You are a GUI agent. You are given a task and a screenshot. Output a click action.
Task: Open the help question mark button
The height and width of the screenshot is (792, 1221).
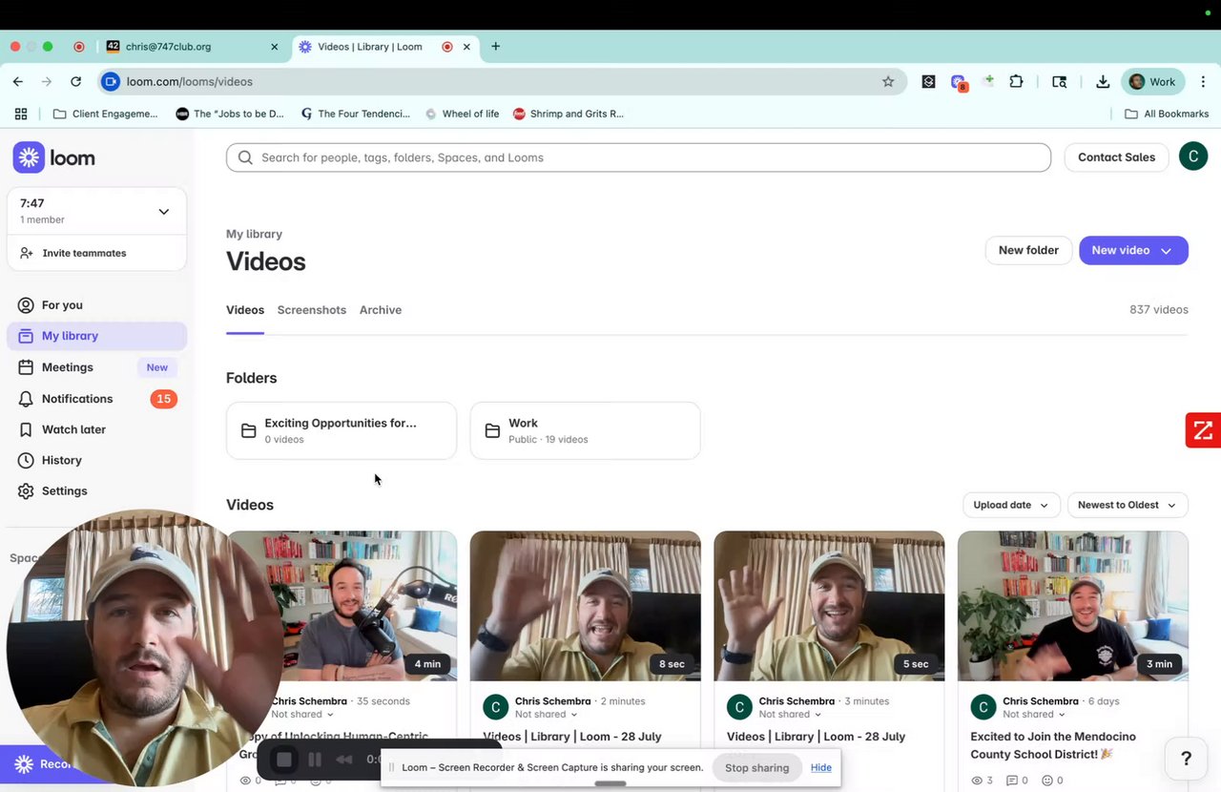click(1187, 759)
